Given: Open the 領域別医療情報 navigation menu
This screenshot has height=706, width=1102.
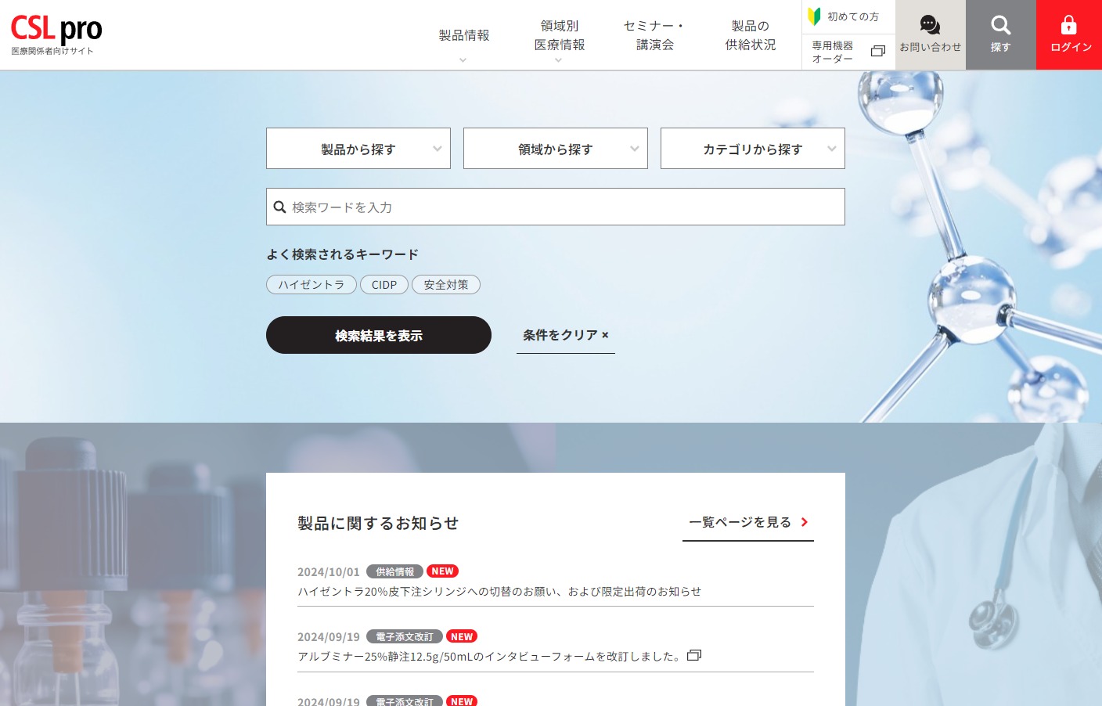Looking at the screenshot, I should point(559,36).
